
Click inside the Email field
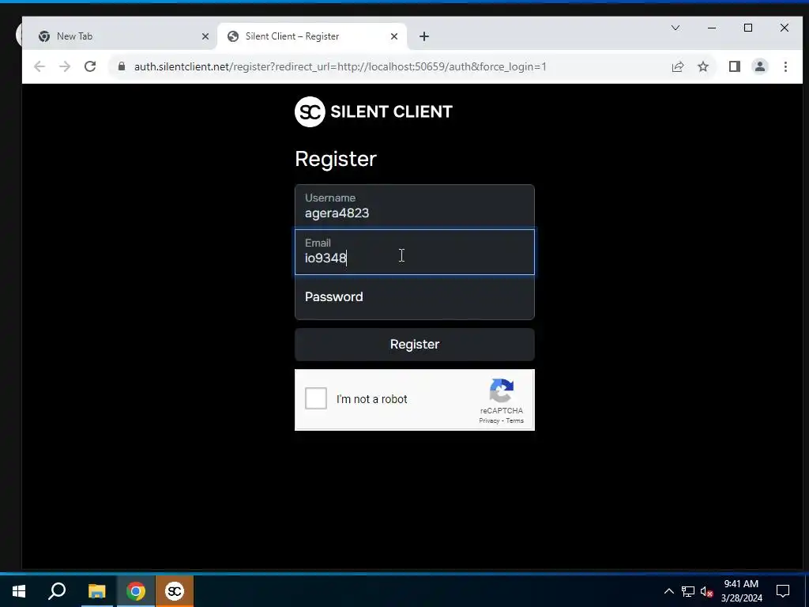(414, 252)
